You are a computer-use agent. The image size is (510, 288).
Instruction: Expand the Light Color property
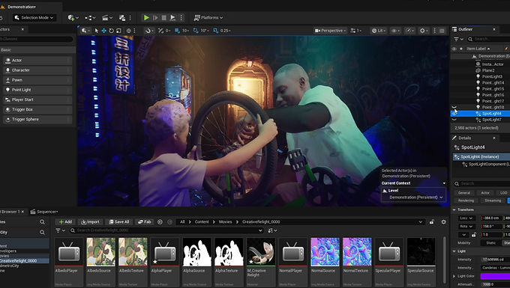point(454,276)
